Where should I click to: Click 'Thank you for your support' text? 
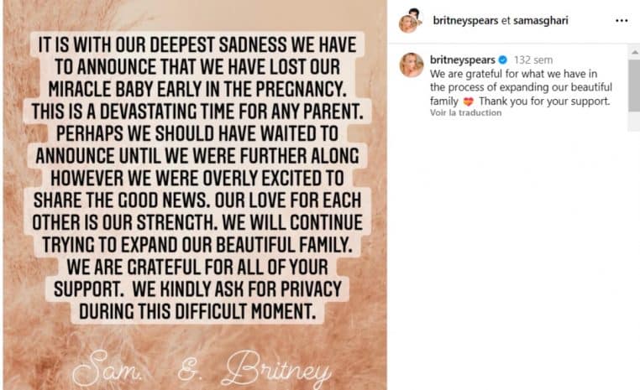(544, 102)
